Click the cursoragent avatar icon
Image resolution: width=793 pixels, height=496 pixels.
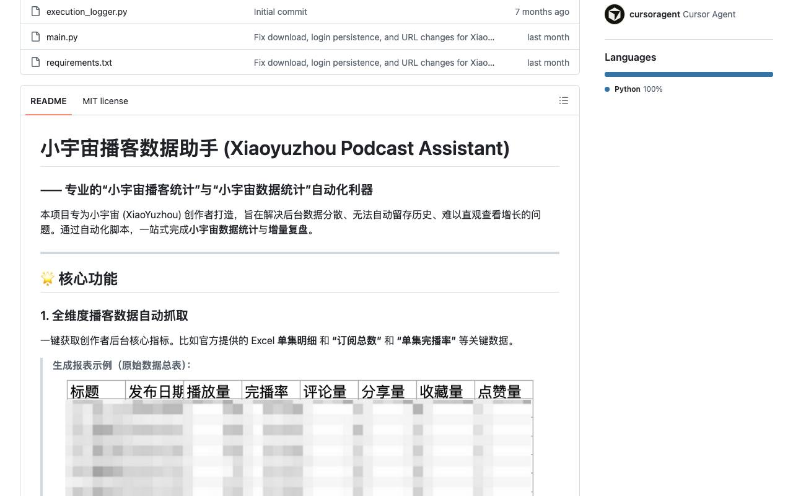coord(615,14)
